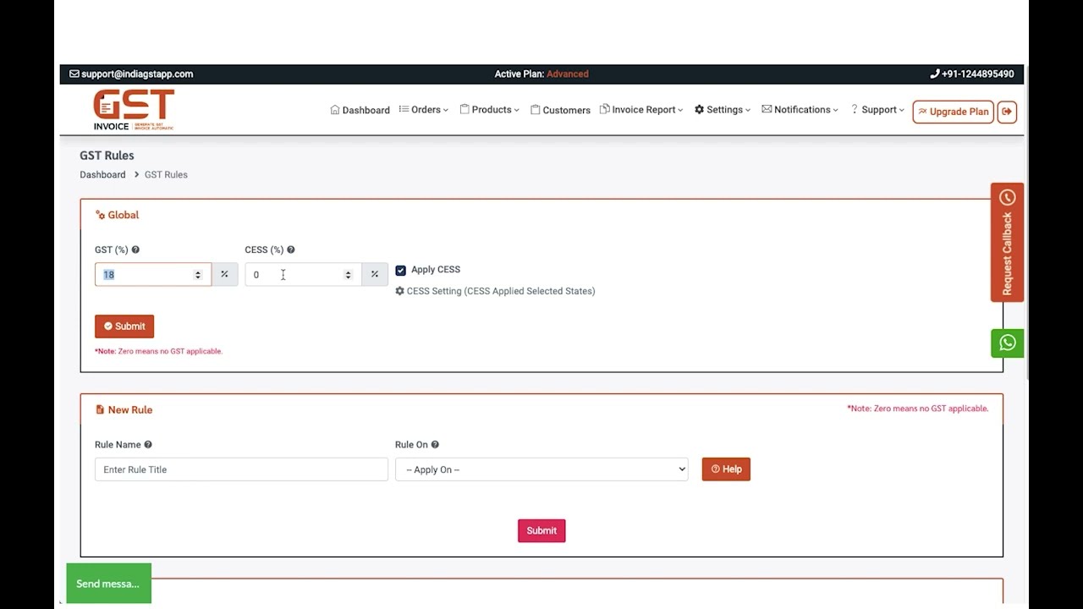Go to Dashboard in the navbar
The image size is (1083, 609).
coord(360,110)
